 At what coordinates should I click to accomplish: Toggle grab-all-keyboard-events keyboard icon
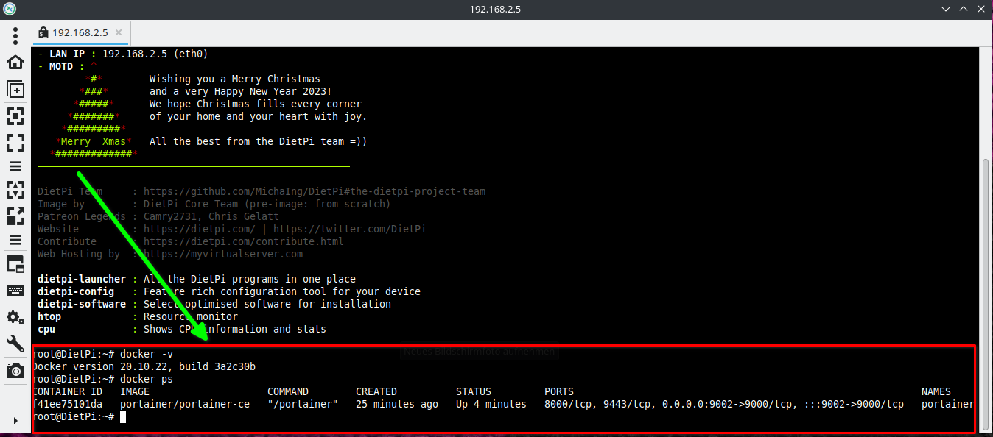tap(15, 291)
